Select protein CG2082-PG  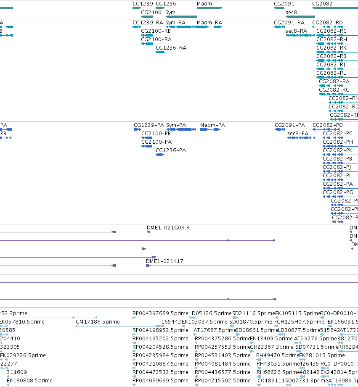340,197
